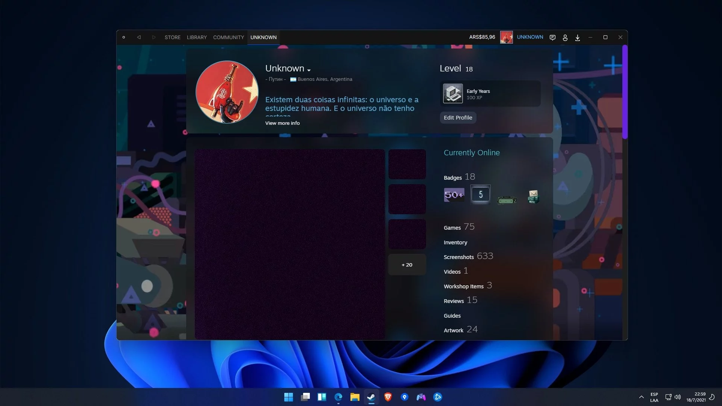Click the Early Years badge icon
Image resolution: width=722 pixels, height=406 pixels.
tap(453, 94)
